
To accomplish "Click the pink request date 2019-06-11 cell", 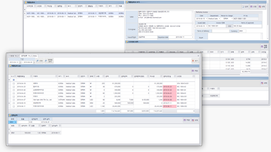I will point(170,106).
